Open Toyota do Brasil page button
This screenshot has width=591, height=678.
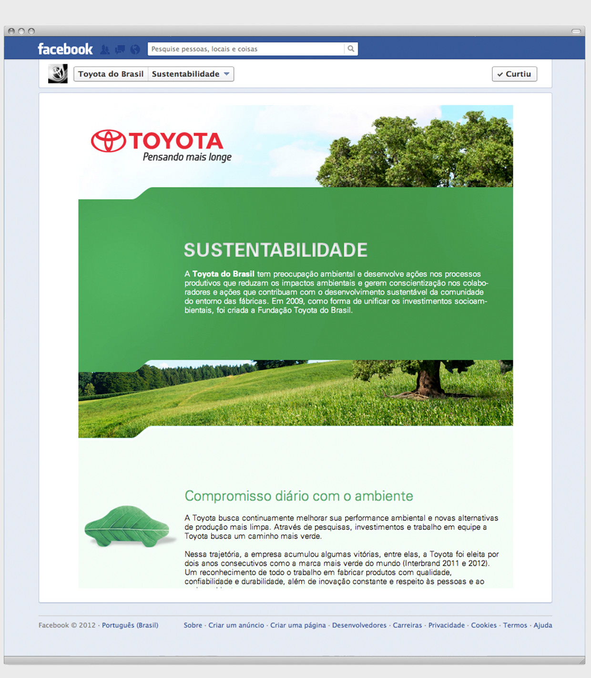click(111, 74)
